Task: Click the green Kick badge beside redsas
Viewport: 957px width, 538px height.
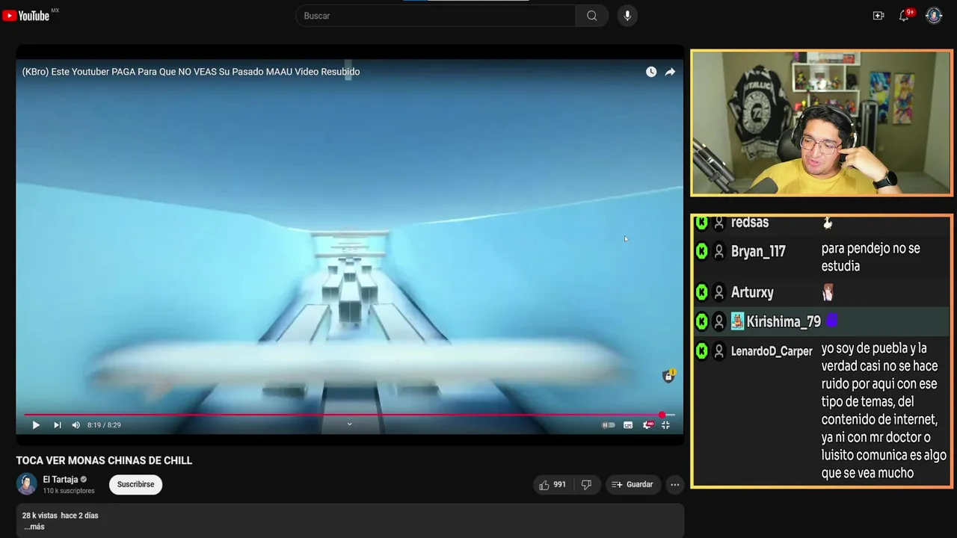Action: 701,223
